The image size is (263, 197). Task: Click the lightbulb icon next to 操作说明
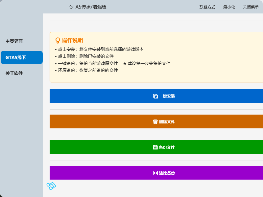(x=58, y=40)
